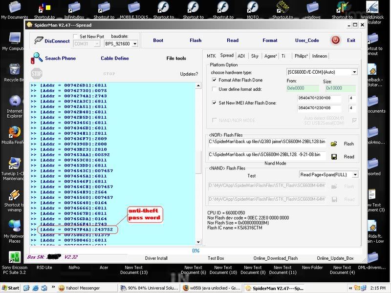This screenshot has height=293, width=391.
Task: Uncheck Set New IMEI After Flash Done
Action: [x=214, y=103]
